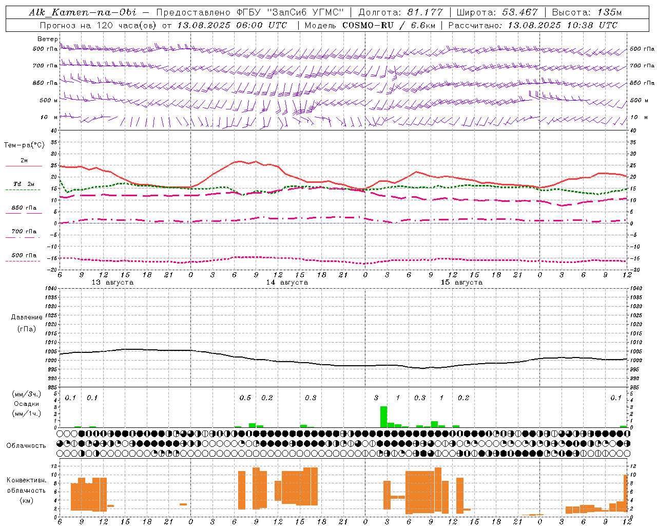Click the Долгота: 81.177 value
Screen dimensions: 657x526
(x=401, y=12)
